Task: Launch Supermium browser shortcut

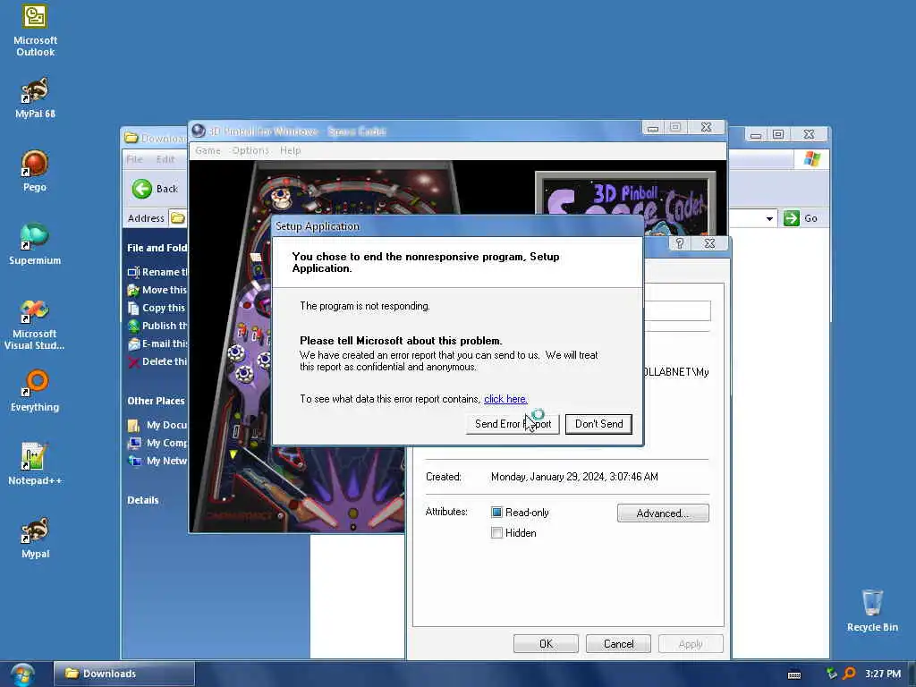Action: 35,244
